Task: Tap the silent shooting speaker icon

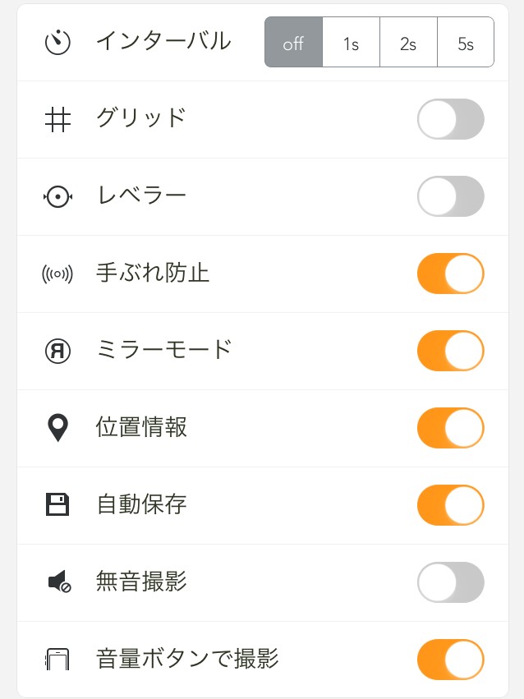Action: 58,582
